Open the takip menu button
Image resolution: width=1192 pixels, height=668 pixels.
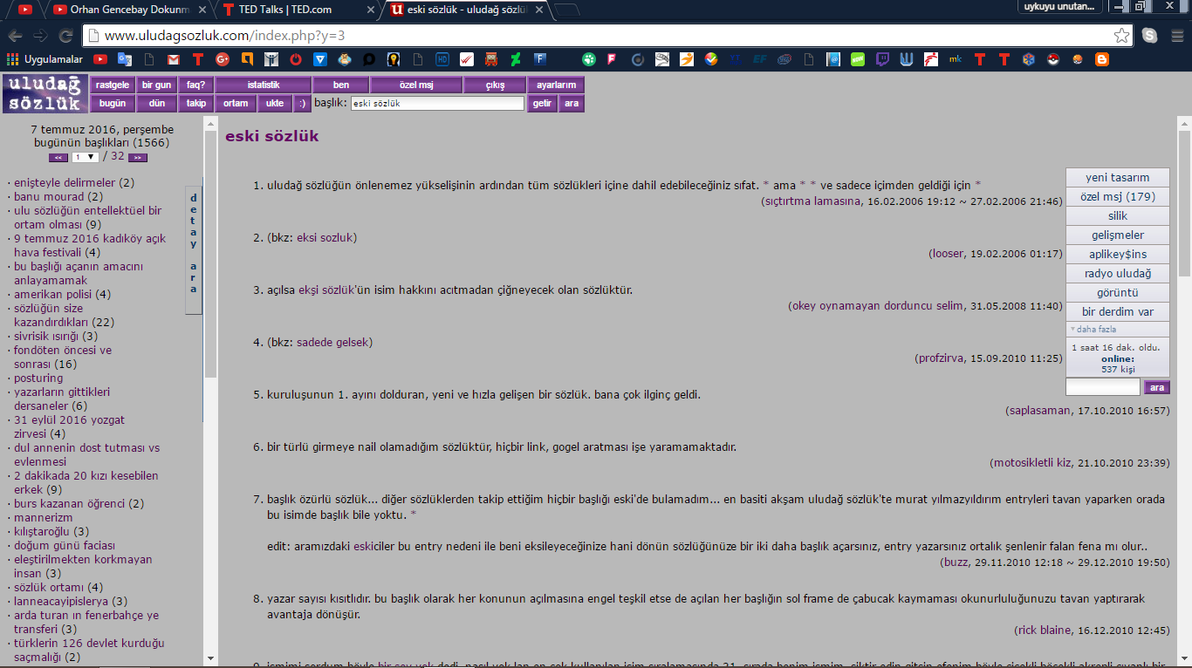196,103
